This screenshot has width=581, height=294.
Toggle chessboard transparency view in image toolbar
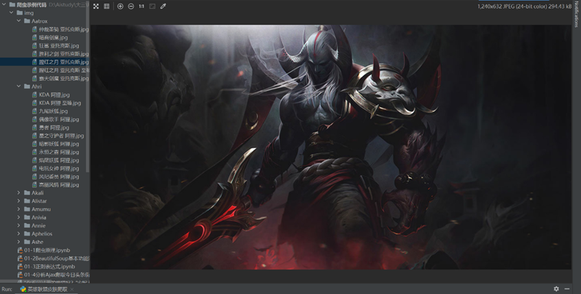(x=96, y=6)
